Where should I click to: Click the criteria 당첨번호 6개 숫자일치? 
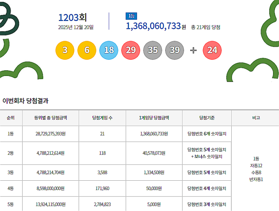click(207, 134)
